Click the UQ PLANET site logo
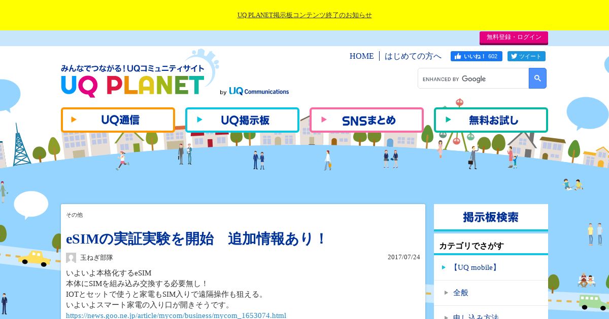The image size is (609, 319). click(133, 80)
